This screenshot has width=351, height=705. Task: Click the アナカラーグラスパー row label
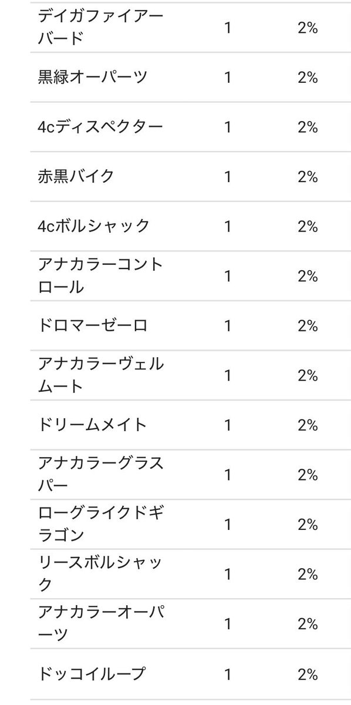click(x=100, y=474)
